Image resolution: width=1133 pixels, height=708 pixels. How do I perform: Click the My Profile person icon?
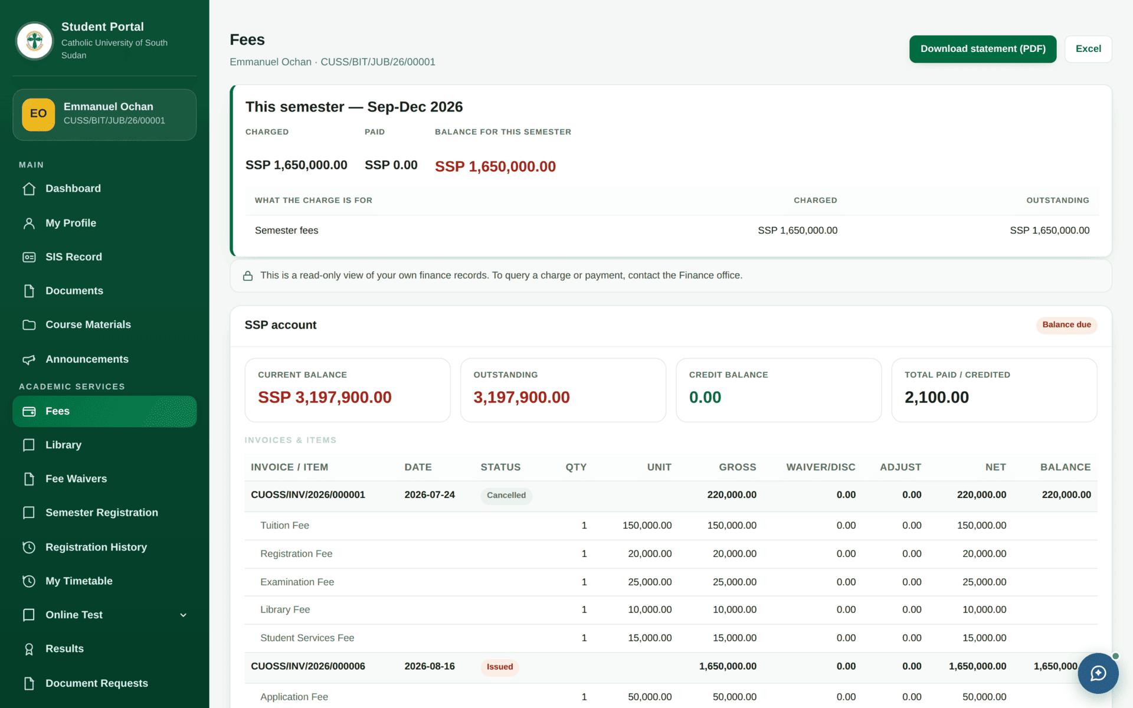[29, 223]
